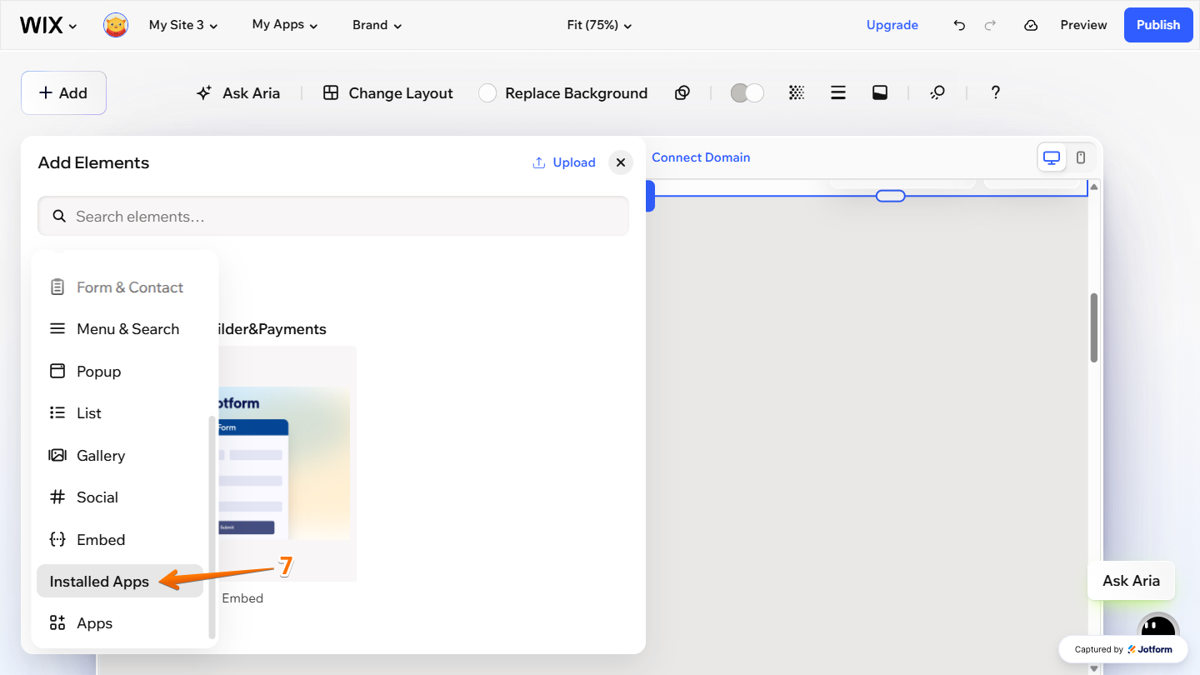
Task: Click the Add button
Action: coord(63,92)
